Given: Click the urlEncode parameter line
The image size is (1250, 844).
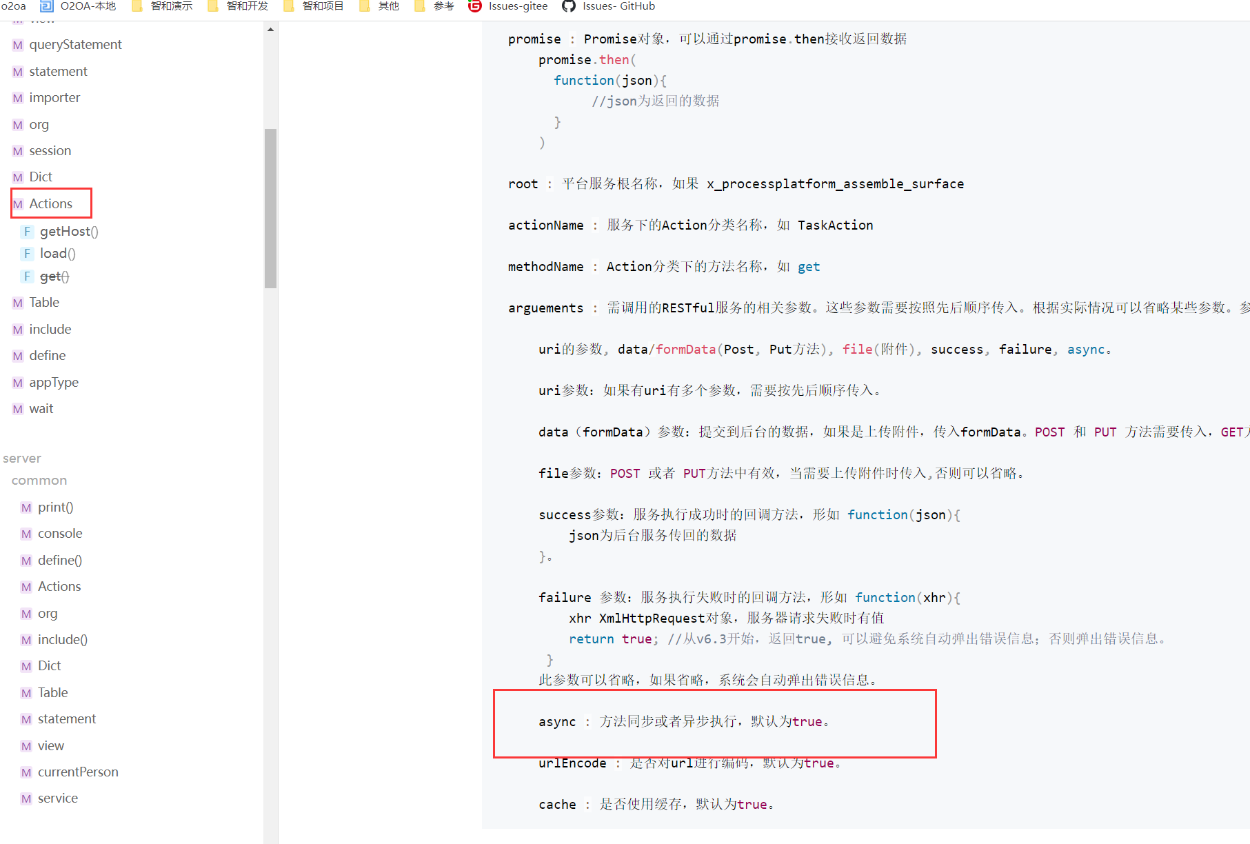Looking at the screenshot, I should pos(690,763).
